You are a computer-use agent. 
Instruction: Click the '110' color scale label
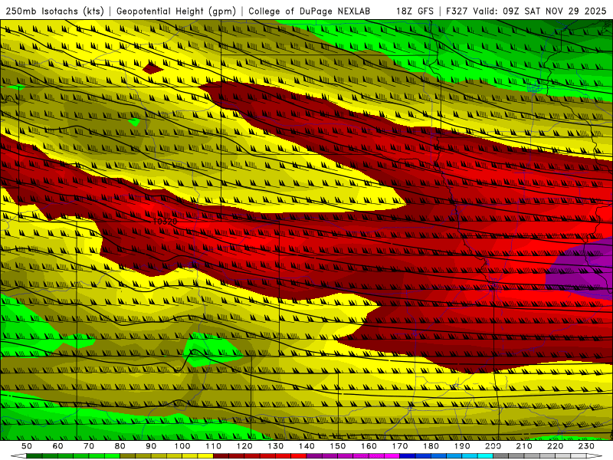tap(214, 446)
